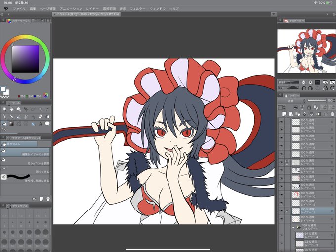Select the Eyedropper tool
This screenshot has height=252, width=336.
click(47, 109)
